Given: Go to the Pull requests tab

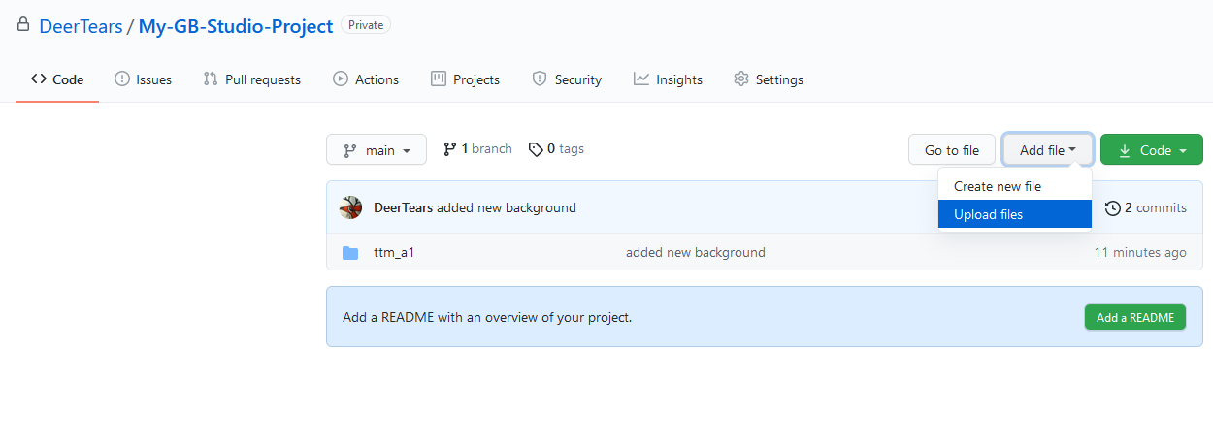Looking at the screenshot, I should tap(252, 79).
